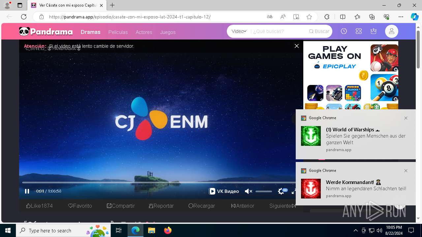Image resolution: width=422 pixels, height=237 pixels.
Task: Open video quality settings gear
Action: click(x=281, y=191)
